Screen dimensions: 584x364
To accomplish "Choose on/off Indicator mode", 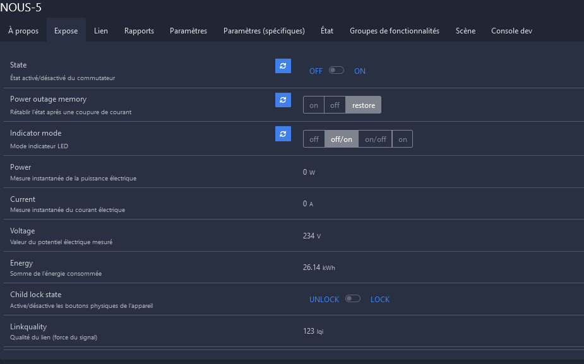I will [x=376, y=139].
